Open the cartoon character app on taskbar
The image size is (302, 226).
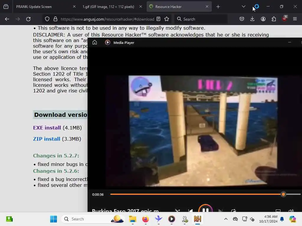pyautogui.click(x=185, y=219)
